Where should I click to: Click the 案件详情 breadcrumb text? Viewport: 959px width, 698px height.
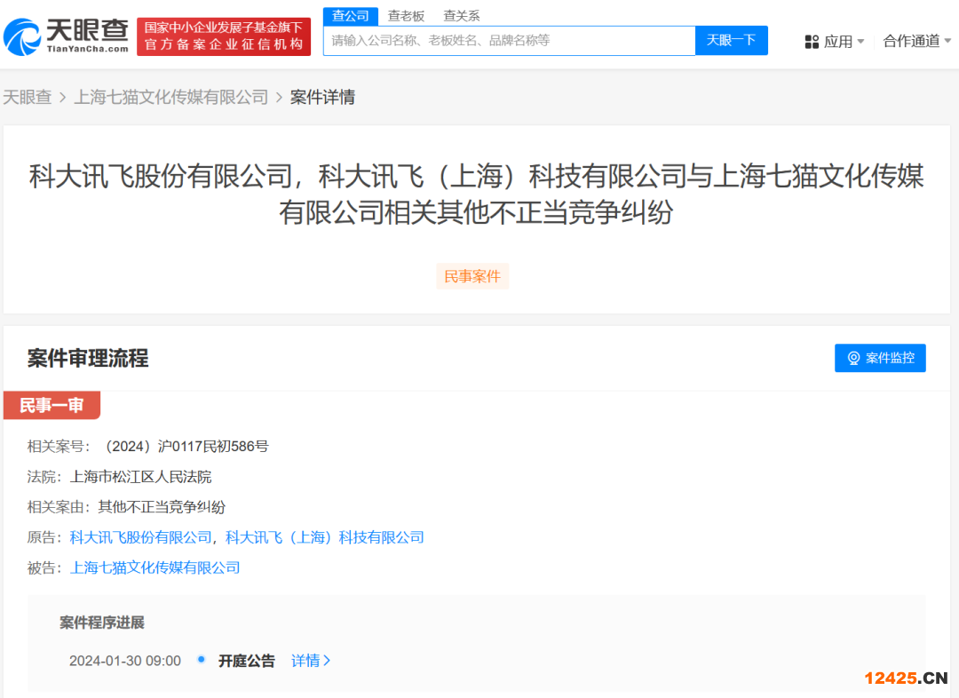point(322,97)
